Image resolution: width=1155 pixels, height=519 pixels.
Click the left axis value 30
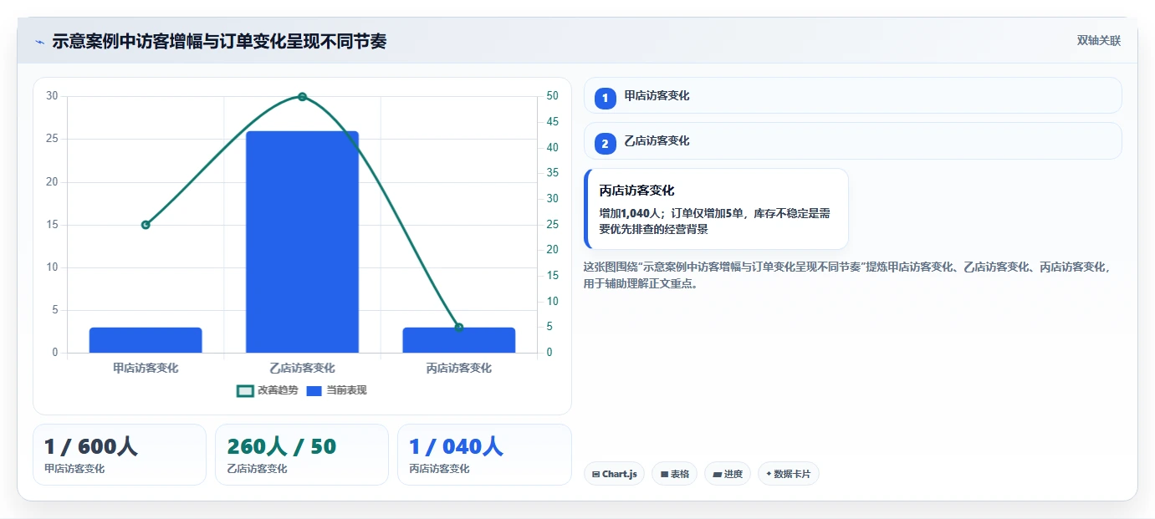pos(52,96)
